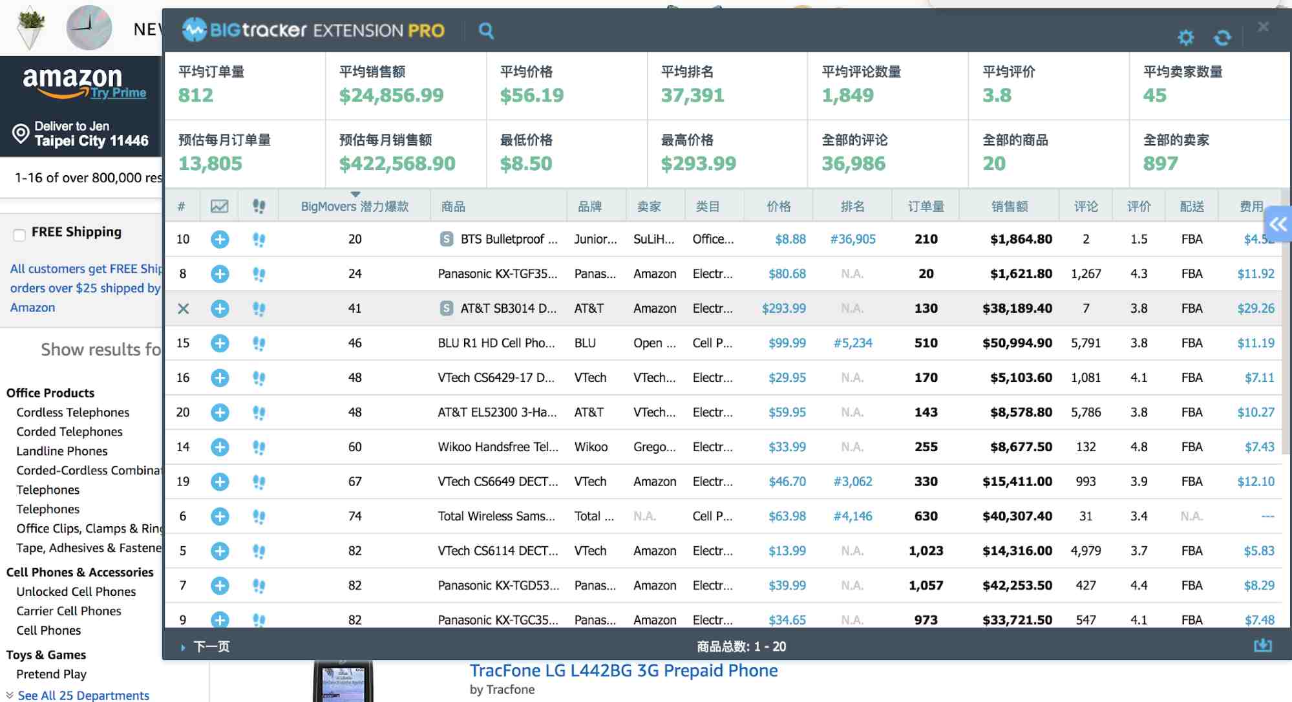Click the 平均订单量 stat value 812
Screen dimensions: 1292x702
(196, 95)
